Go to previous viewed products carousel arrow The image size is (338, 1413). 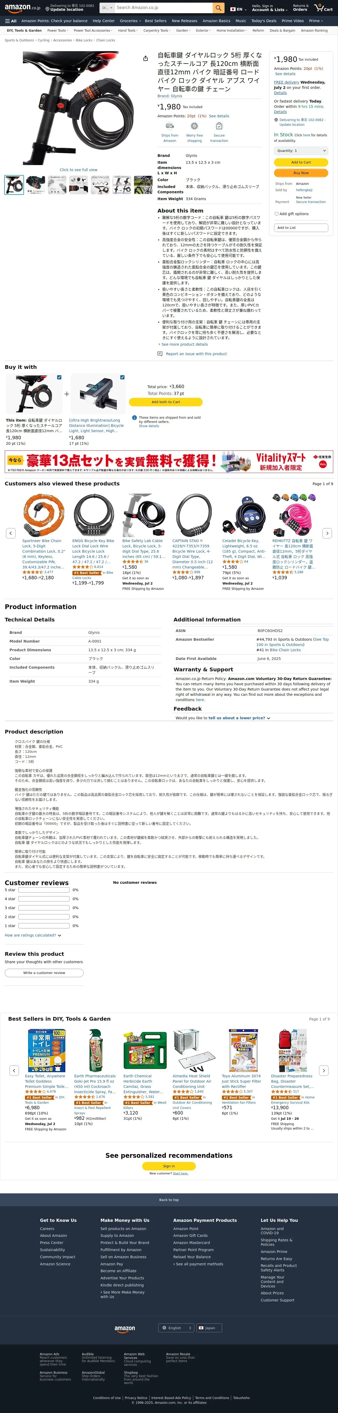[11, 533]
